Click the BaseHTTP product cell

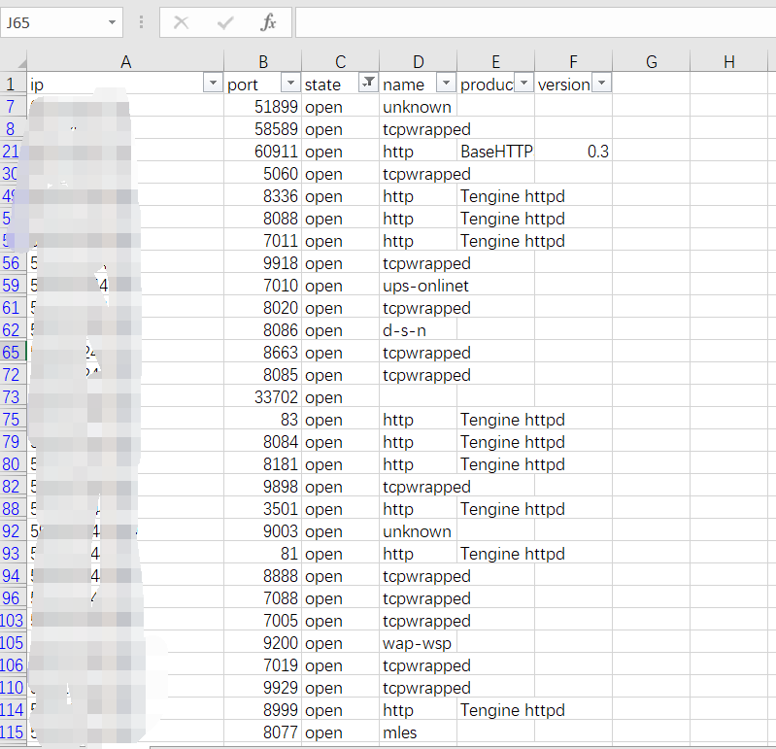(496, 151)
